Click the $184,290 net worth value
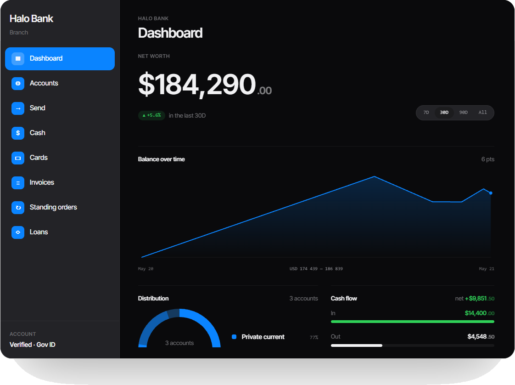Image resolution: width=515 pixels, height=385 pixels. pos(205,85)
